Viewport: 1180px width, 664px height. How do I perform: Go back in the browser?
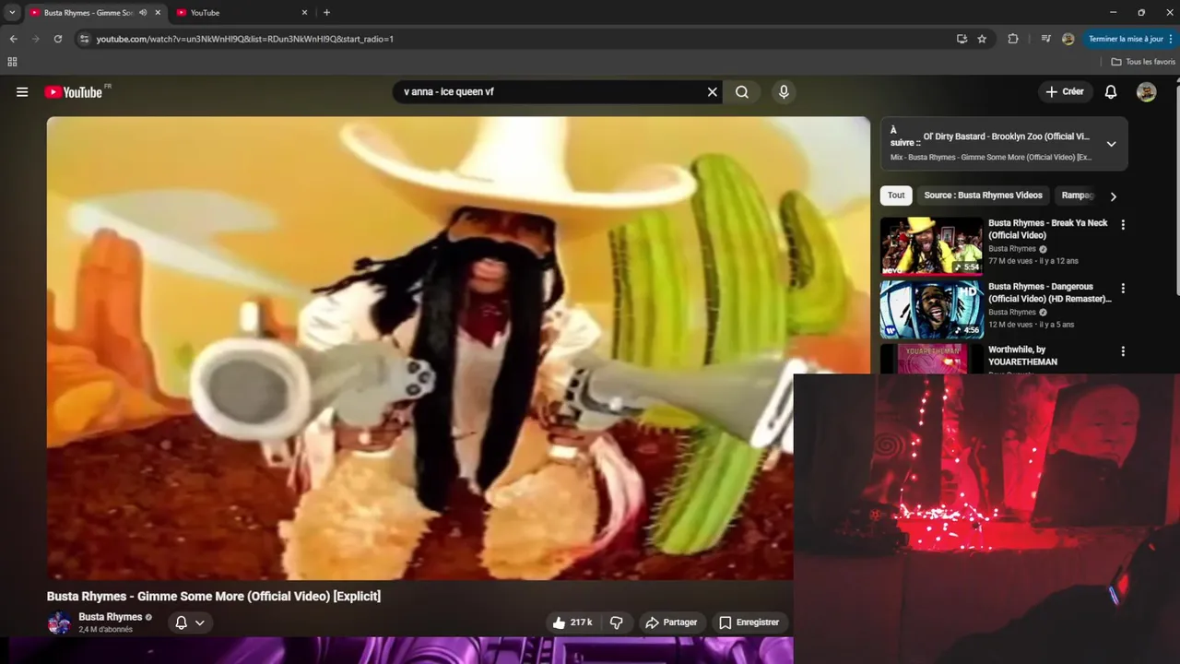tap(13, 39)
